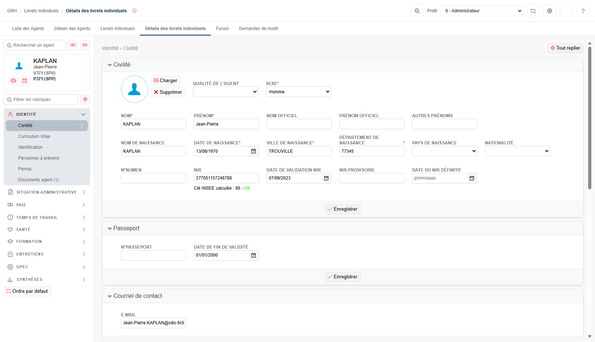The width and height of the screenshot is (595, 342).
Task: Open the Qualité de l'agent dropdown
Action: click(226, 92)
